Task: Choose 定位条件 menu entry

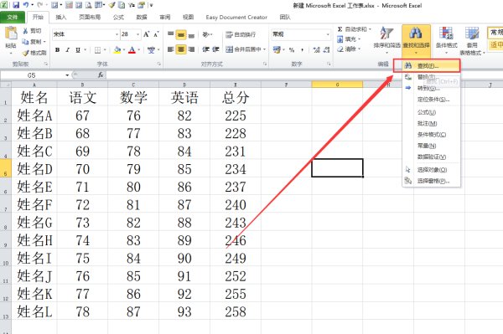Action: tap(433, 100)
